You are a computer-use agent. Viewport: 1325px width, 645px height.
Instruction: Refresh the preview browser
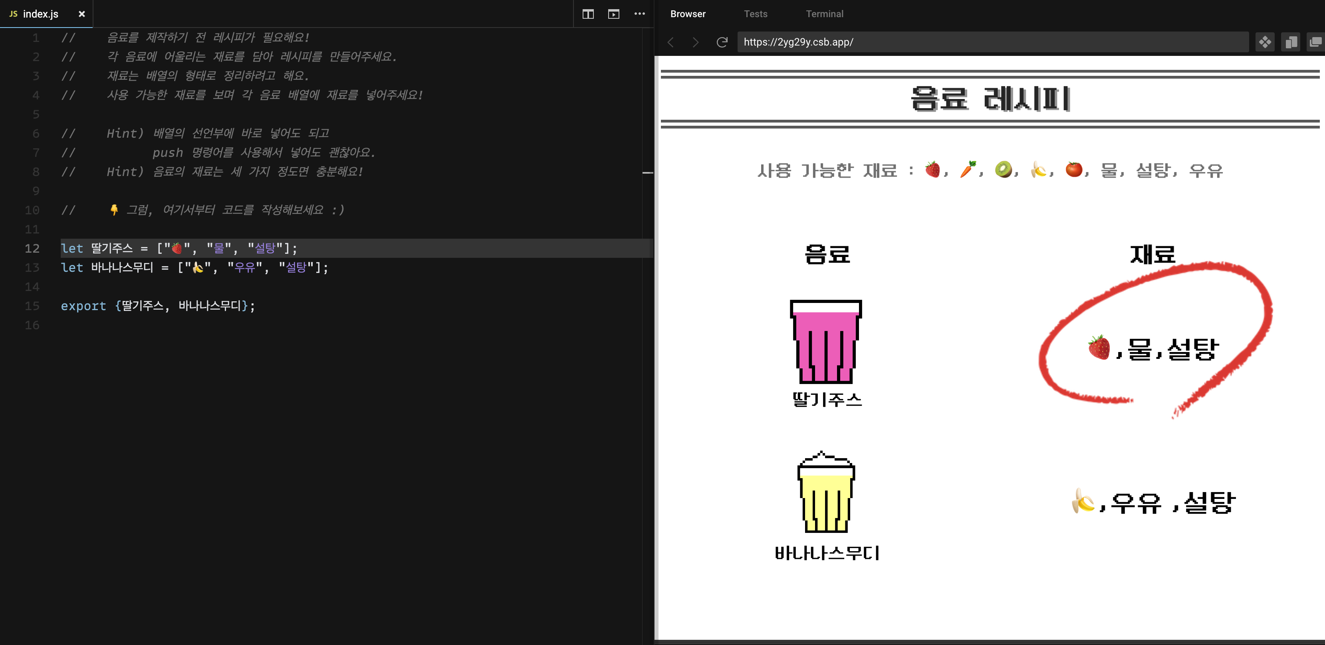click(722, 42)
